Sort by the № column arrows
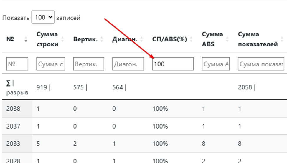The width and height of the screenshot is (287, 163). 25,39
